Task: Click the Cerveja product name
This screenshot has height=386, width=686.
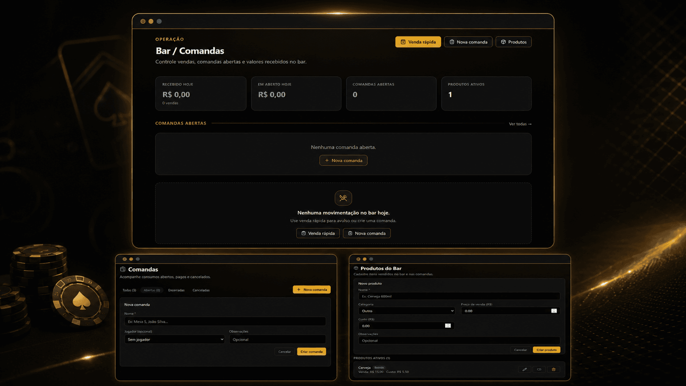Action: click(364, 368)
